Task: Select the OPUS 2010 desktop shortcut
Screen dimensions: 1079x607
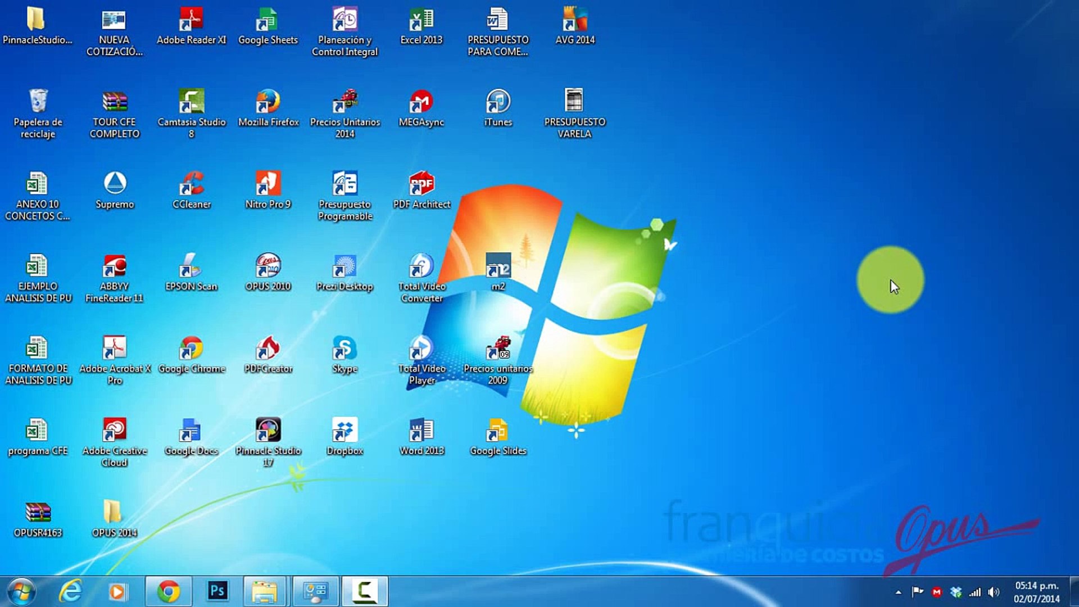Action: pyautogui.click(x=268, y=266)
